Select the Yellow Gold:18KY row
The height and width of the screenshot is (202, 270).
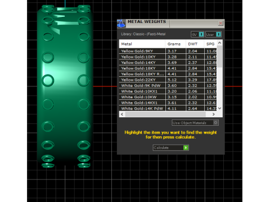[x=168, y=68]
